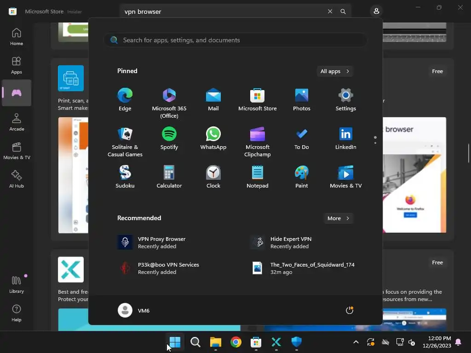This screenshot has width=471, height=353.
Task: Open recommended P33k@boo VPN Services
Action: [177, 268]
